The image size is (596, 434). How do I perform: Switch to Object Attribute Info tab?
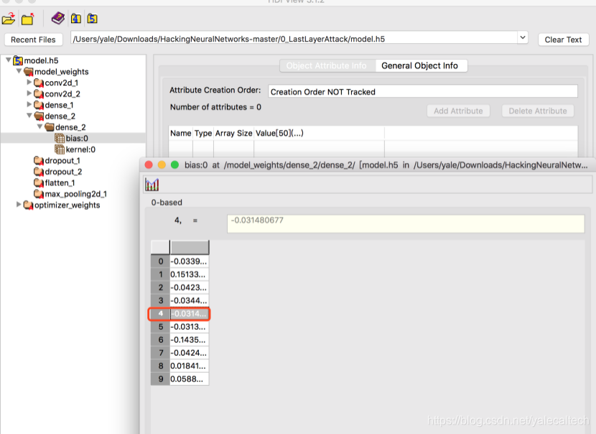327,65
